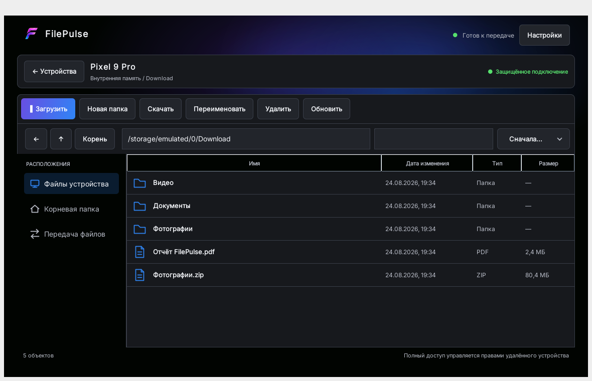Select the Отчёт FilePulse.pdf file name
The height and width of the screenshot is (381, 592).
coord(184,252)
